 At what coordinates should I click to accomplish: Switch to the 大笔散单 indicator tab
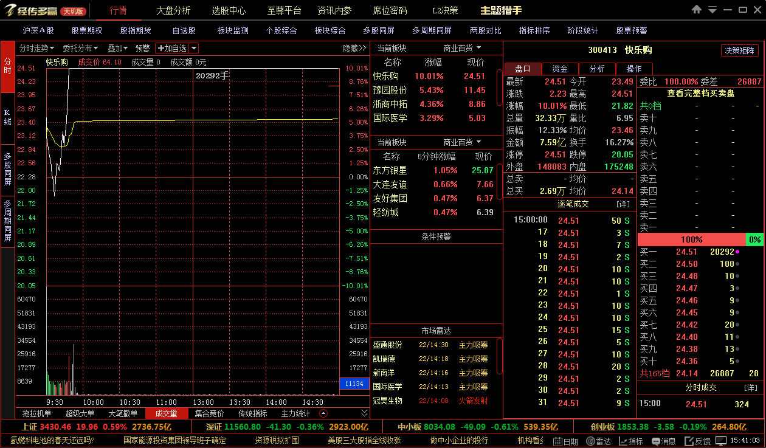click(x=123, y=413)
